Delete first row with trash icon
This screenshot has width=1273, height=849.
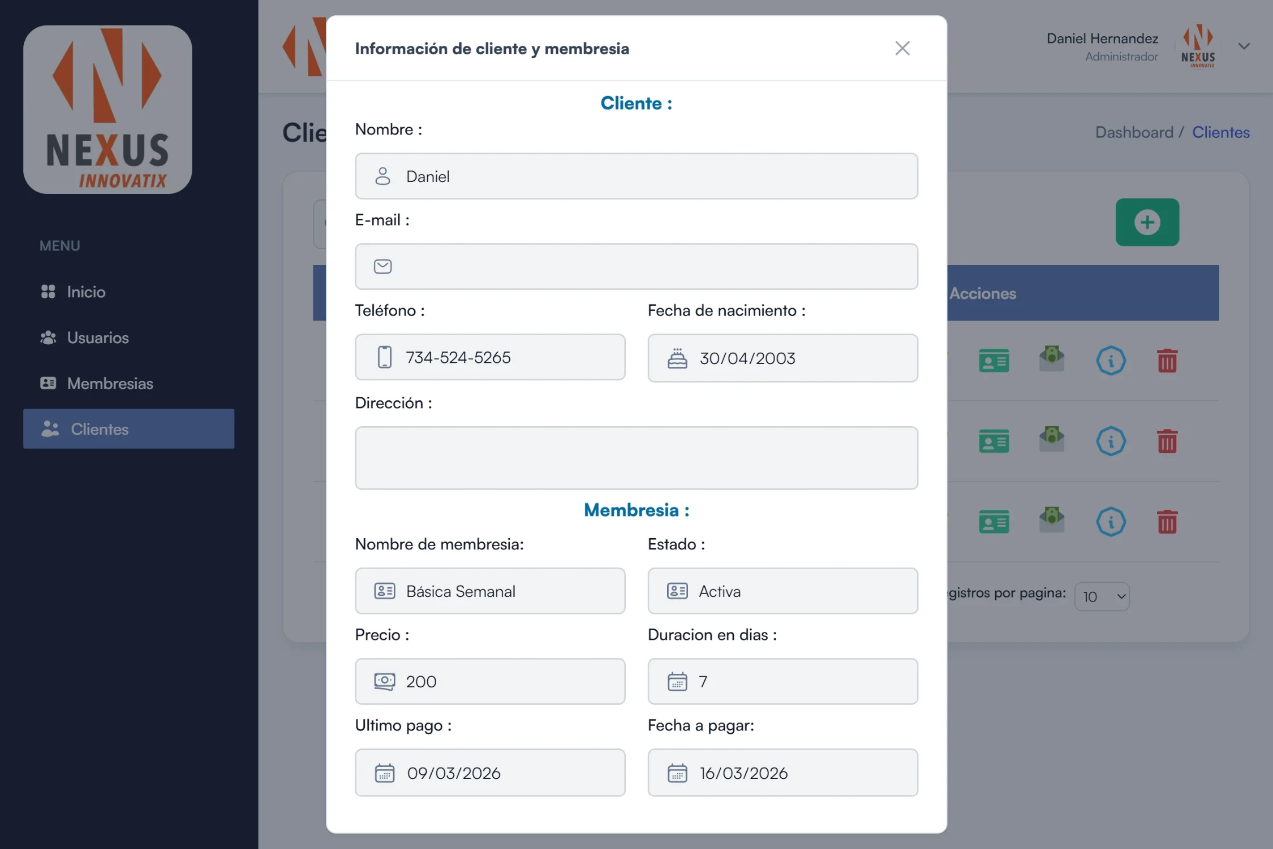(1167, 361)
